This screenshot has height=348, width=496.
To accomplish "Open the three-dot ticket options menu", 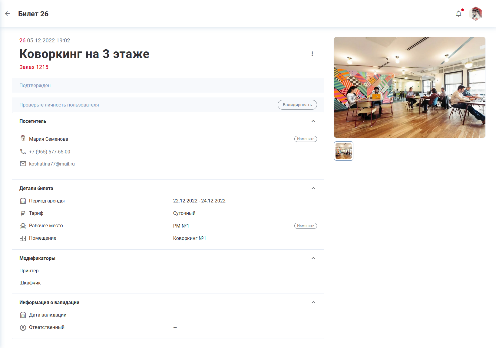I will (312, 54).
